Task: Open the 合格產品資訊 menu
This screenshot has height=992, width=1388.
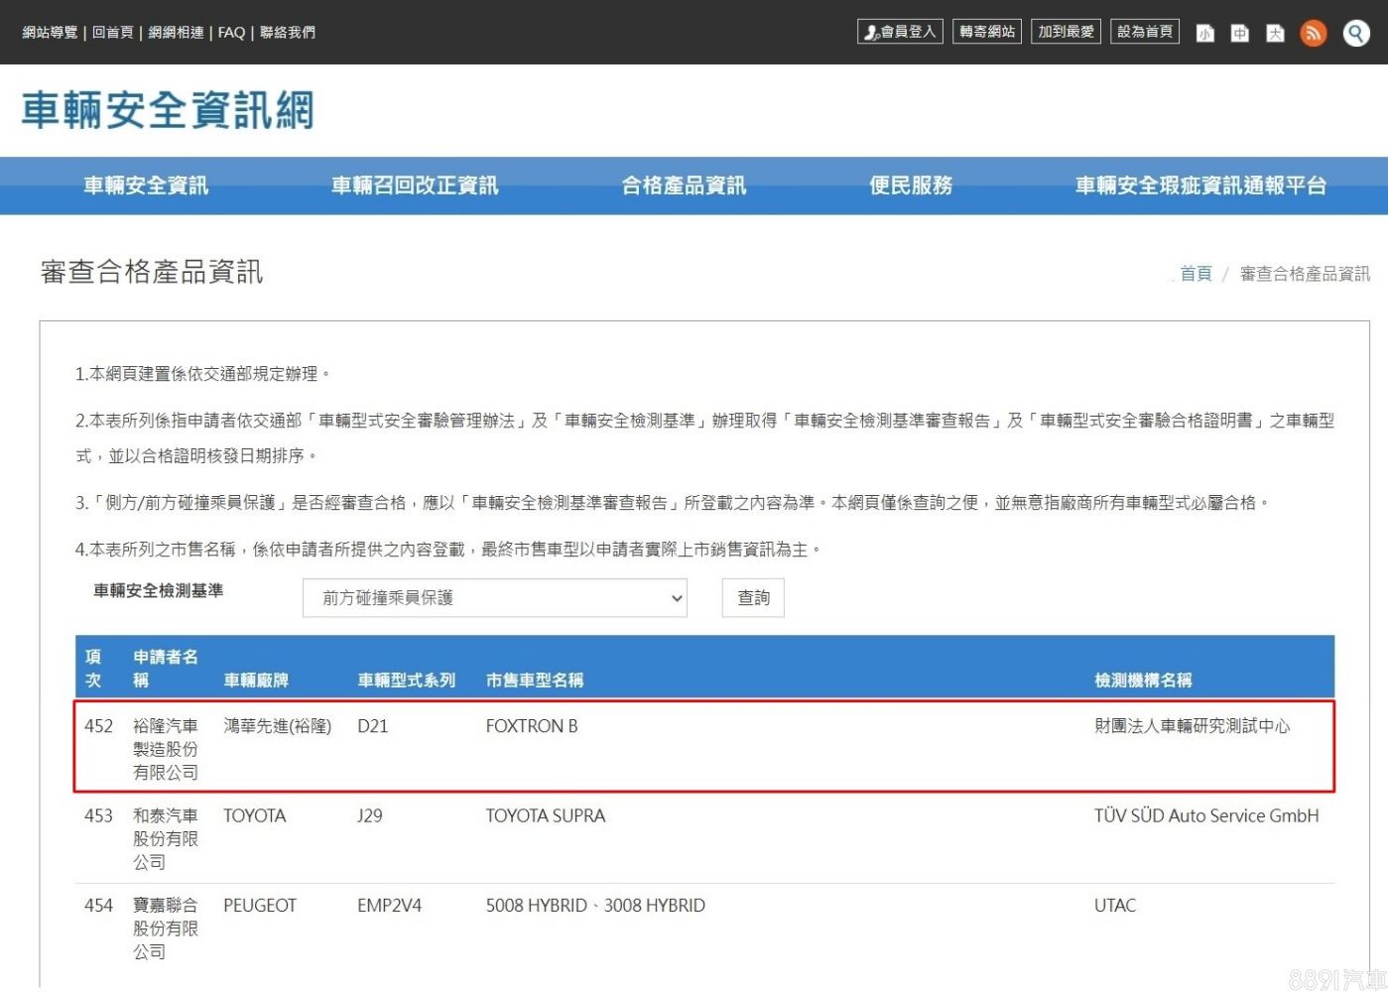Action: [684, 186]
